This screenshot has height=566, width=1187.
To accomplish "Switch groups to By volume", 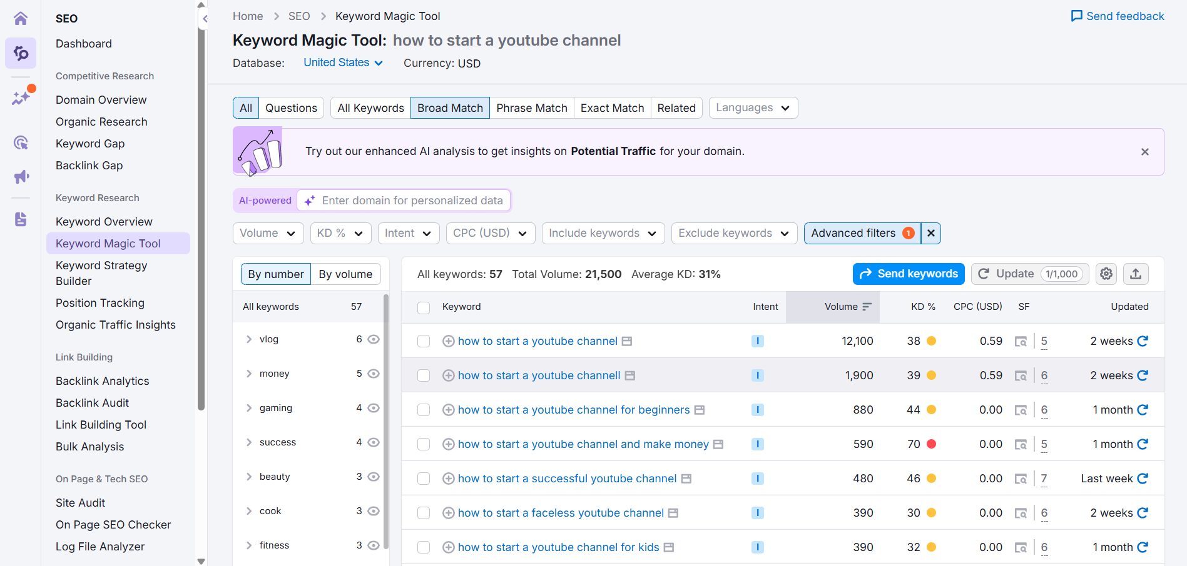I will tap(345, 274).
